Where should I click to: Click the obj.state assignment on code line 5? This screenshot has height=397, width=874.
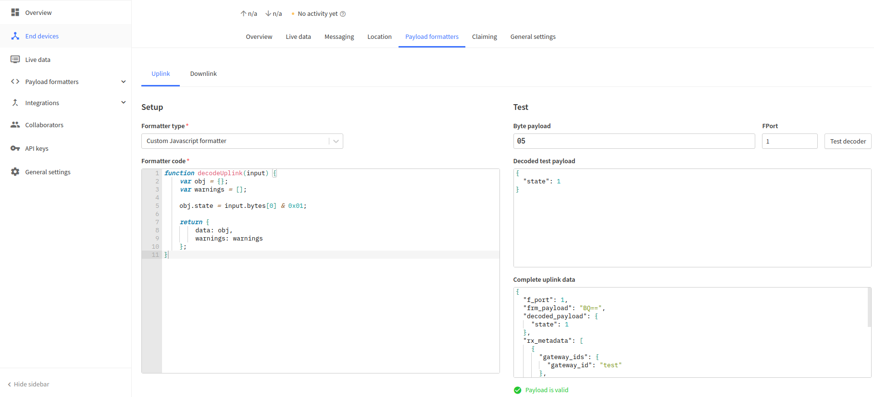(243, 206)
